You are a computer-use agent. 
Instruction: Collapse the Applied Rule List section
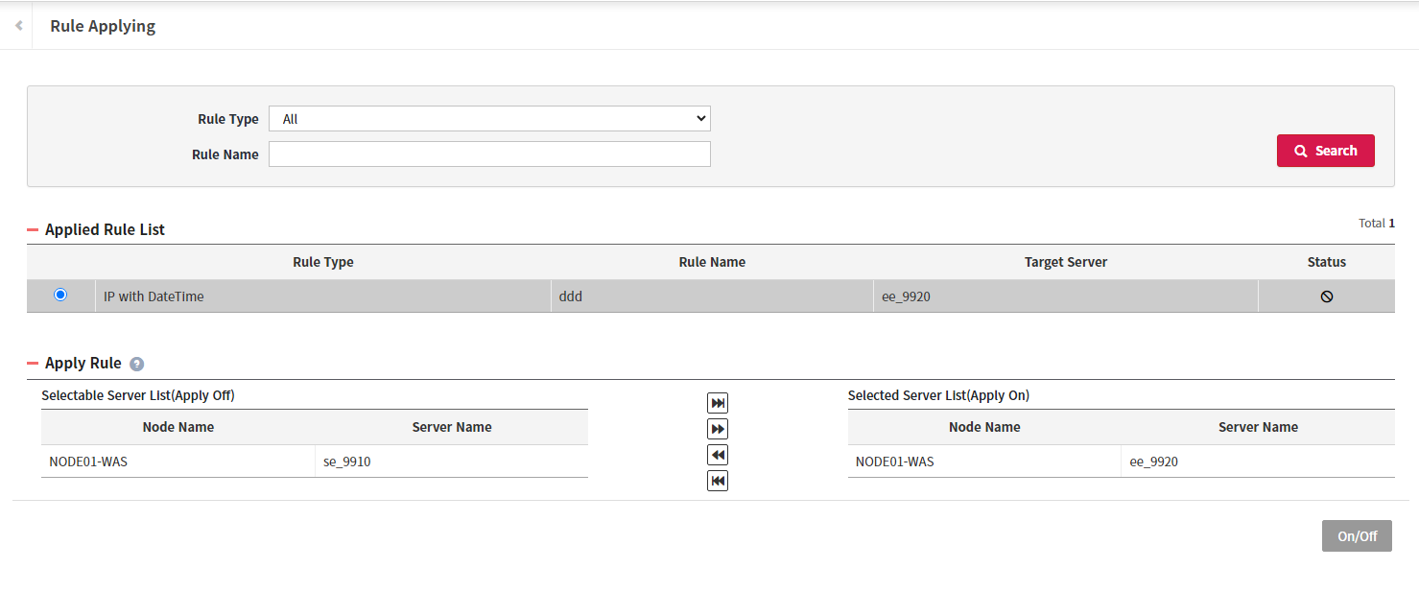click(x=32, y=228)
